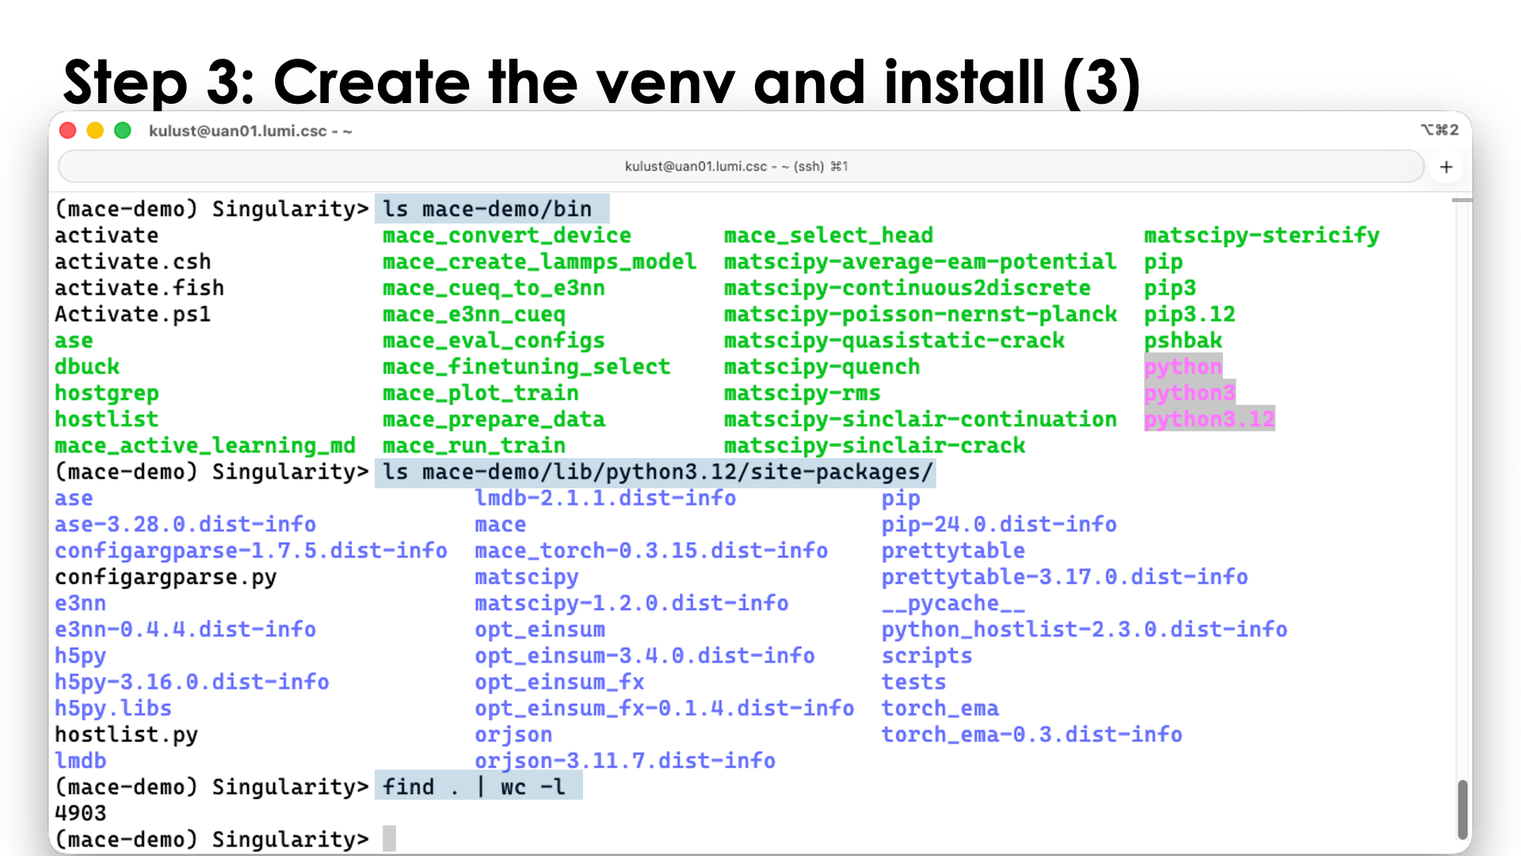Click the red close traffic light button

[x=67, y=130]
